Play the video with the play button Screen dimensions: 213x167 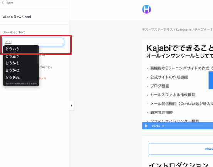pos(146,126)
